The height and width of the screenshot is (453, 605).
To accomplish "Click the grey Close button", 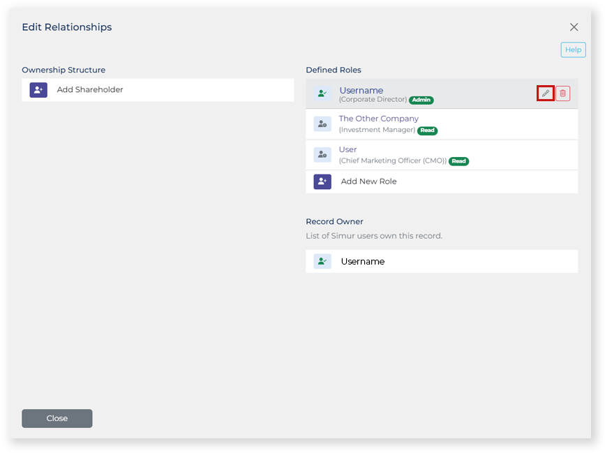I will (57, 418).
